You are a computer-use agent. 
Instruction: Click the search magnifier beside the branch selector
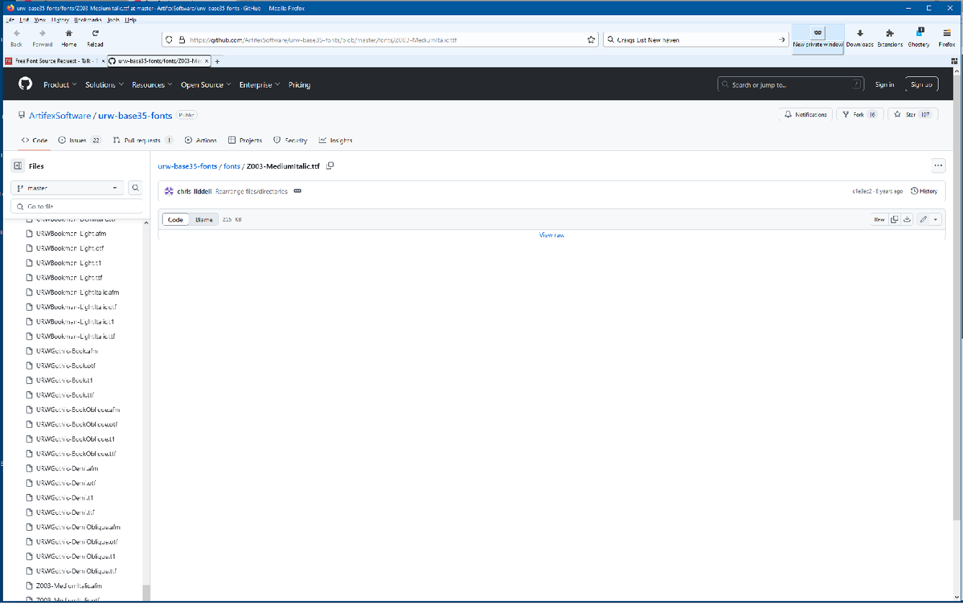click(x=135, y=188)
